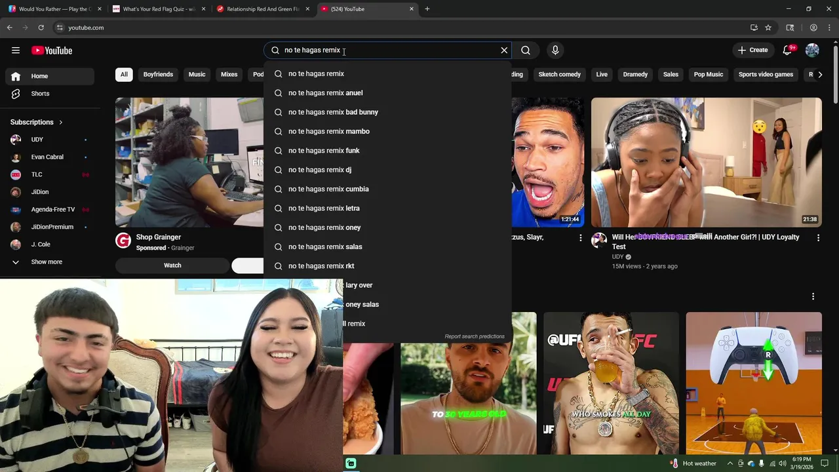Open the "Who smokes all day" Short
Screen dimensions: 839x472
tap(611, 383)
